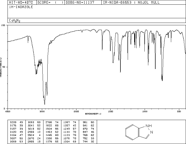The width and height of the screenshot is (186, 144).
Task: Click the IR-NIDA-66653 : NUJOL MULL label
Action: pyautogui.click(x=131, y=2)
